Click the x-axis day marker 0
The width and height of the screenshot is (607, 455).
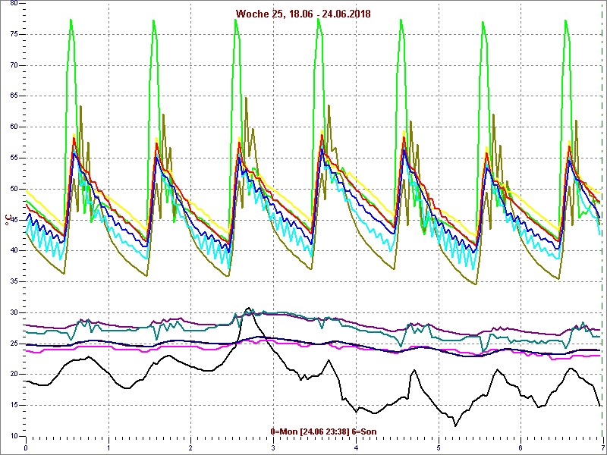[x=27, y=447]
